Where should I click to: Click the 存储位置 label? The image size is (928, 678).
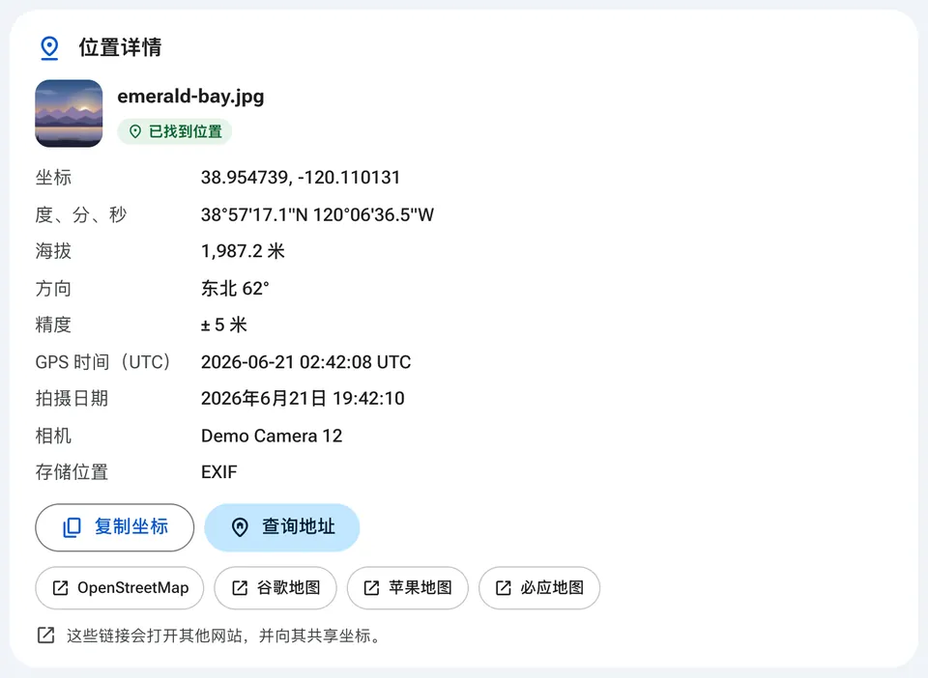tap(72, 472)
